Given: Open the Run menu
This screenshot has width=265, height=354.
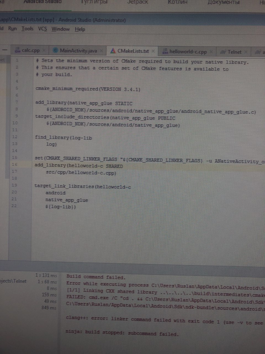Looking at the screenshot, I should (x=12, y=28).
